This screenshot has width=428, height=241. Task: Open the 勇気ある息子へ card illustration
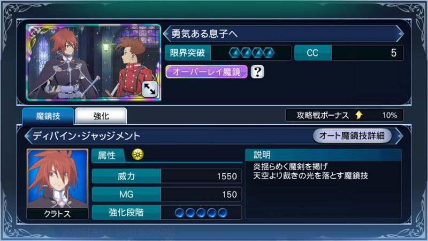click(x=94, y=62)
